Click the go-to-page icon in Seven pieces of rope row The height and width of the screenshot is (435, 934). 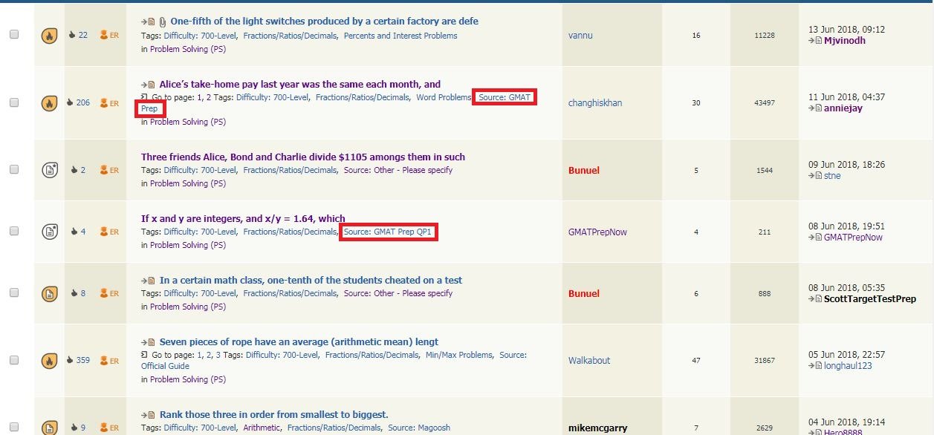point(145,356)
